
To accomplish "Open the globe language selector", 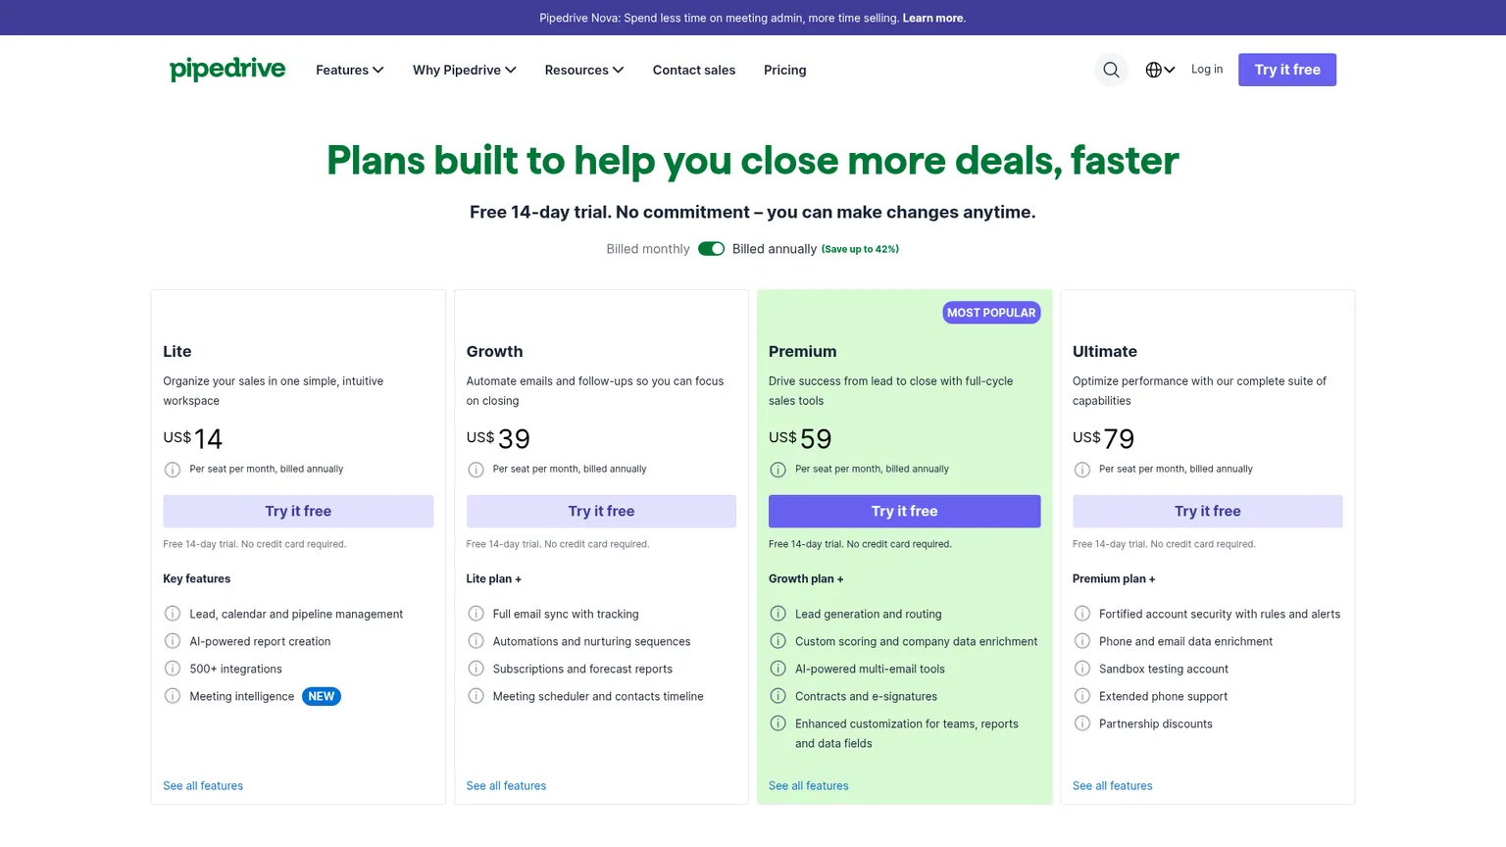I will [x=1160, y=70].
